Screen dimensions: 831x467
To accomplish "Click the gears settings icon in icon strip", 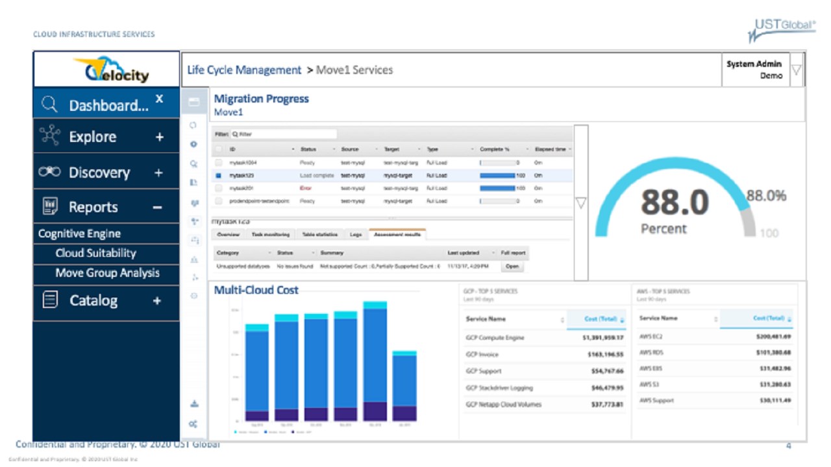I will (x=193, y=424).
